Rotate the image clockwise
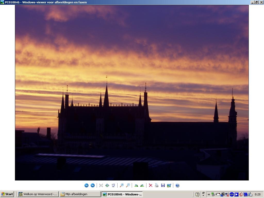 coord(136,185)
